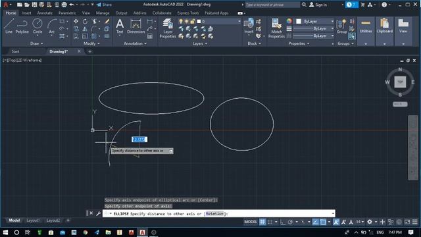Choose the Rotation option in command line
This screenshot has width=421, height=237.
[x=214, y=213]
